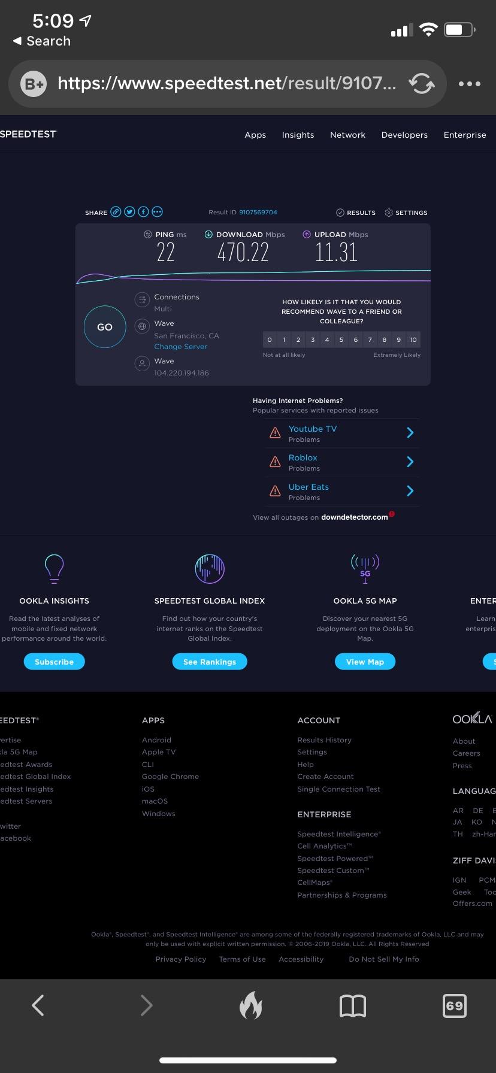Tap the share link icon

pos(116,212)
